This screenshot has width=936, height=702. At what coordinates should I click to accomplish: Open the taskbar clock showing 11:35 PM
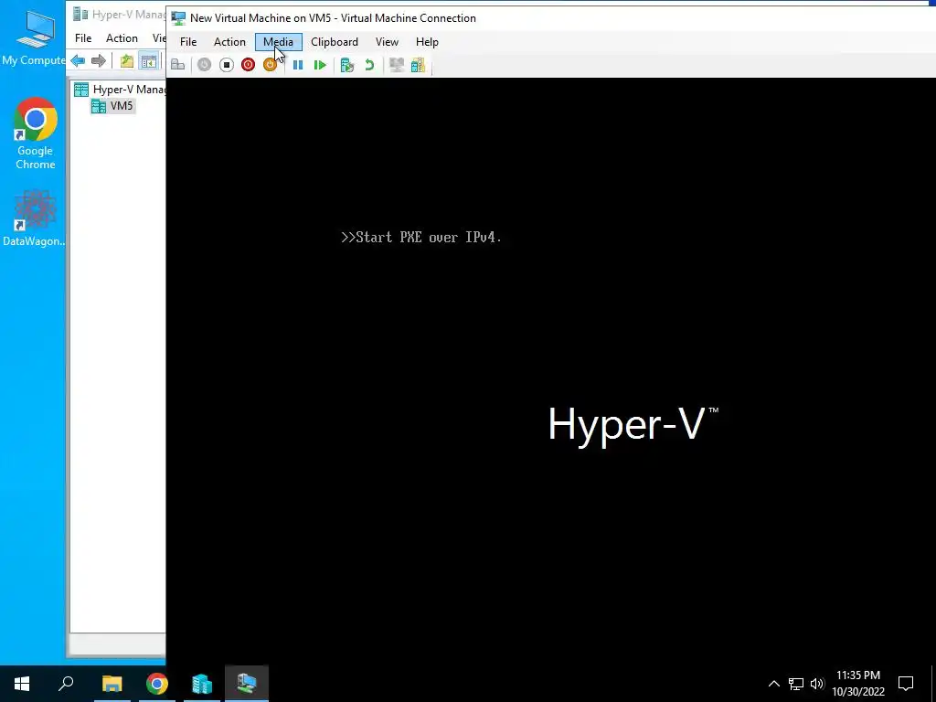click(857, 684)
